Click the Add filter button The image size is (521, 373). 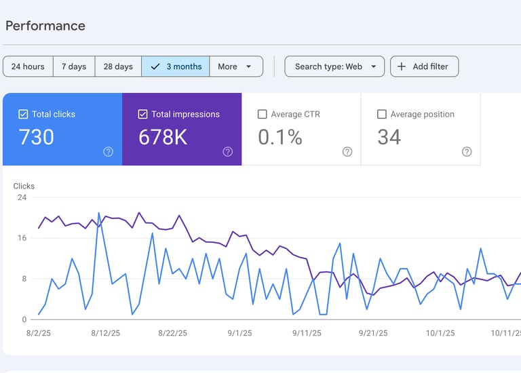[x=424, y=66]
